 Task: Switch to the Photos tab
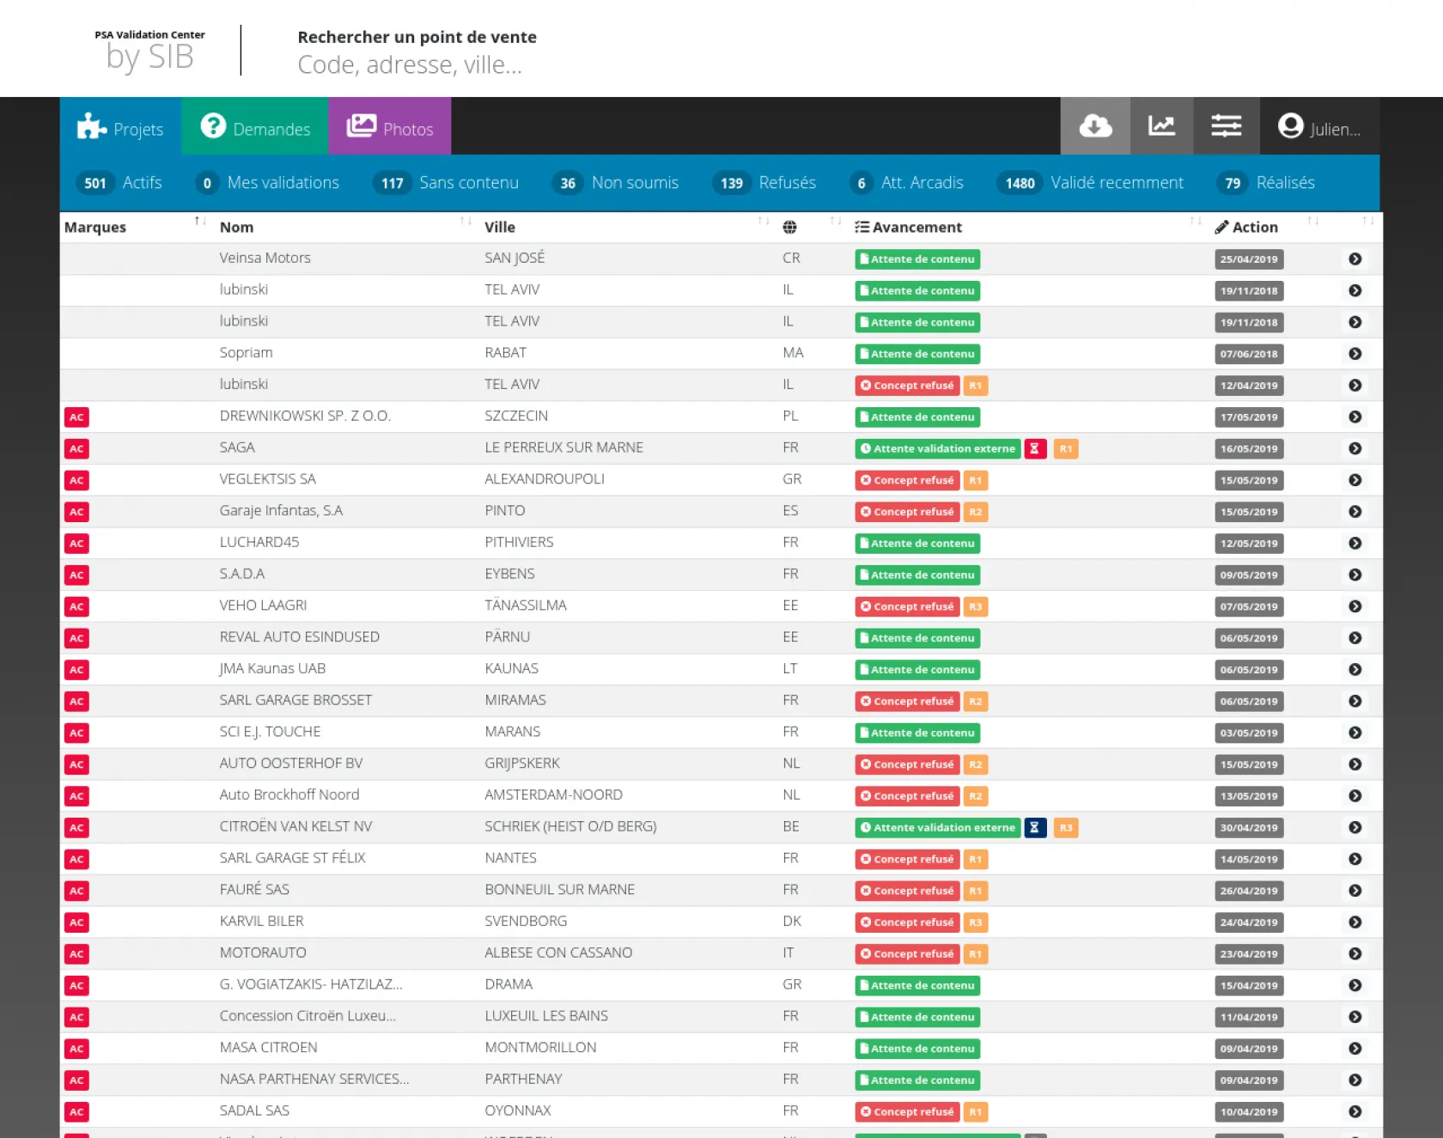click(390, 127)
